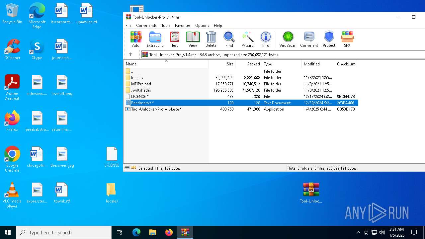Select the Tool-Unloc... RAR desktop file

311,193
